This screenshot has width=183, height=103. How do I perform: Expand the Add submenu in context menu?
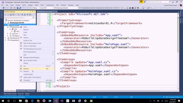click(x=37, y=55)
